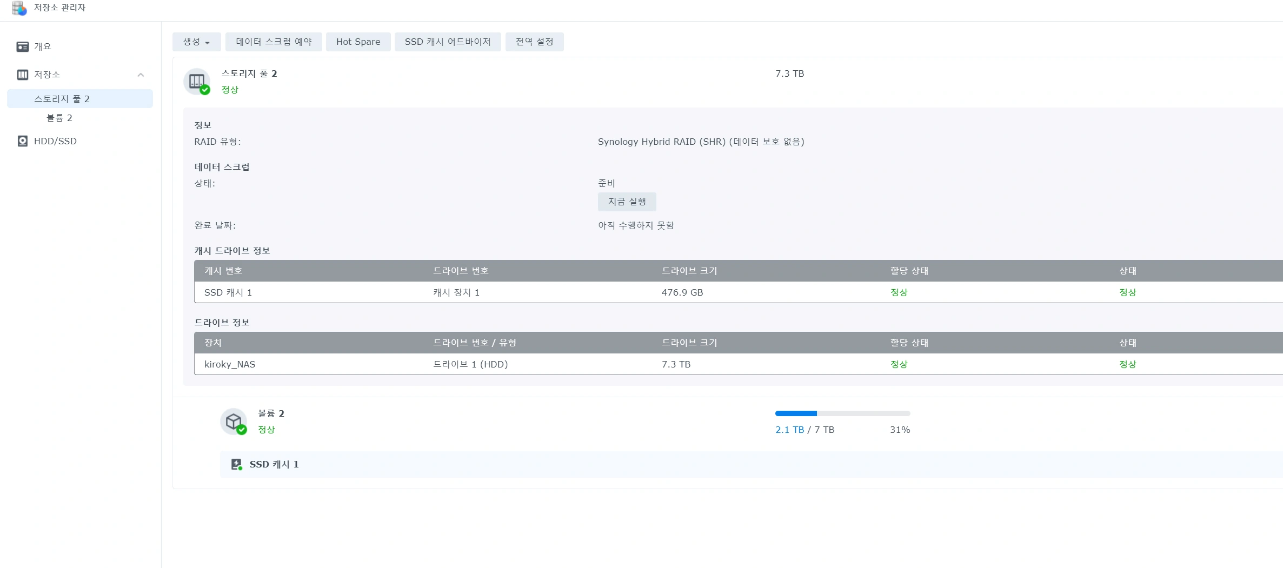Click the 볼륨 2 cube volume icon
The height and width of the screenshot is (568, 1283).
pos(234,422)
